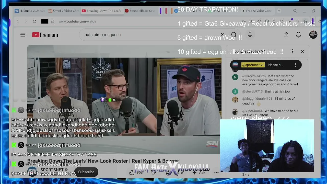Start voice search with the microphone icon
This screenshot has height=184, width=327.
tap(250, 35)
